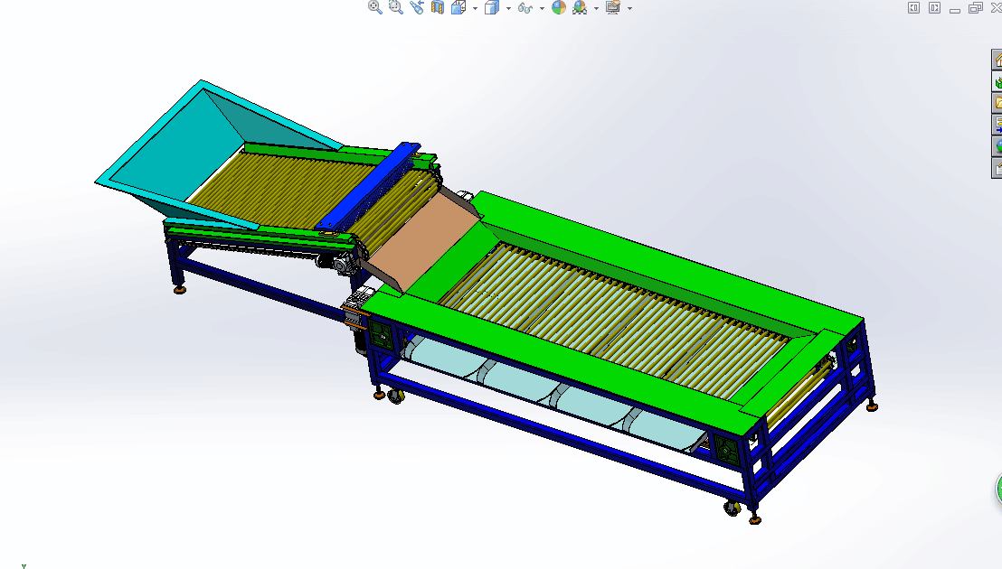This screenshot has height=569, width=1002.
Task: Go back to Previous View
Action: click(x=417, y=7)
